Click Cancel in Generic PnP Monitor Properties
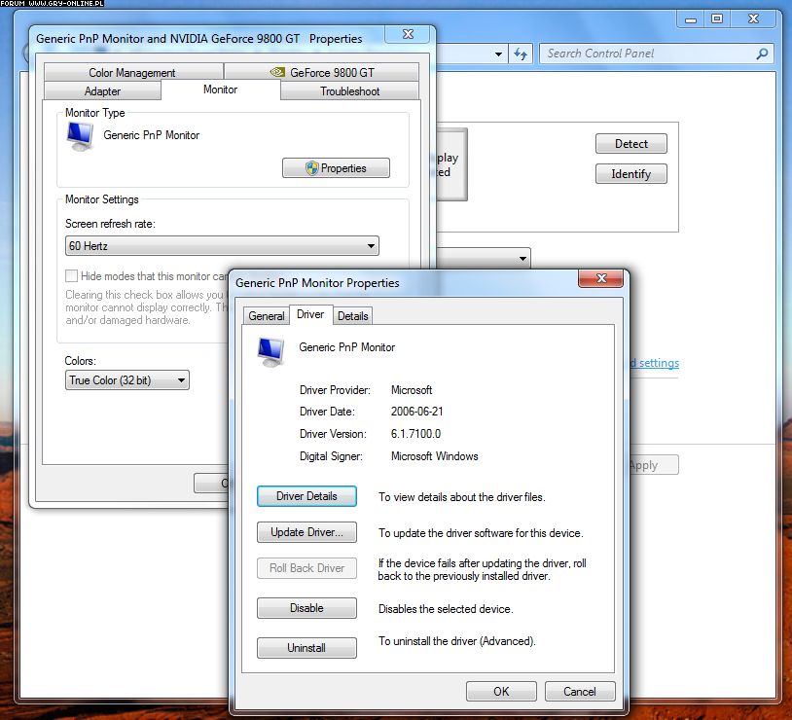 580,691
